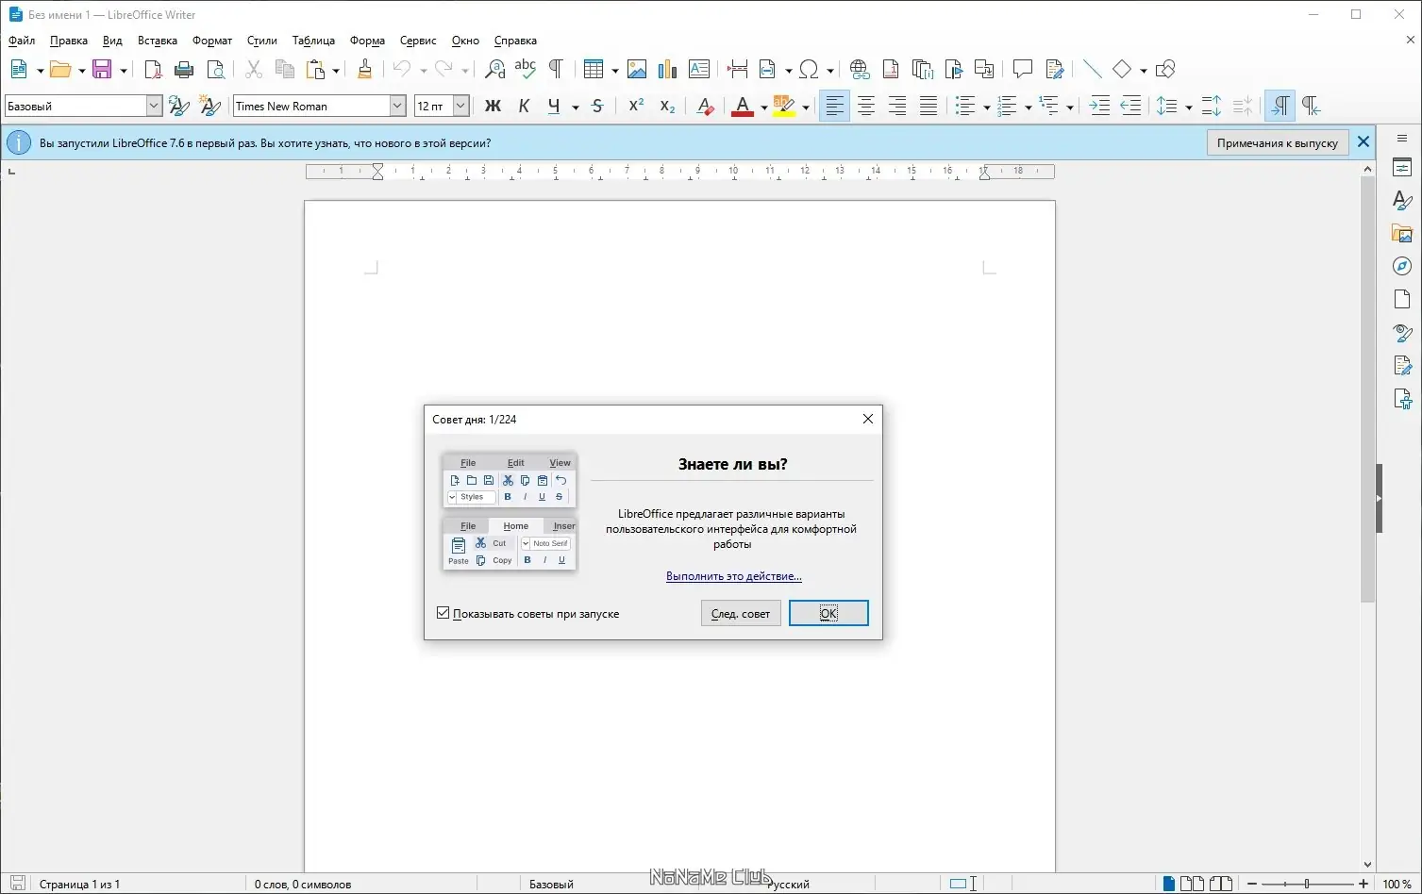
Task: Open the Вставка menu
Action: tap(158, 41)
